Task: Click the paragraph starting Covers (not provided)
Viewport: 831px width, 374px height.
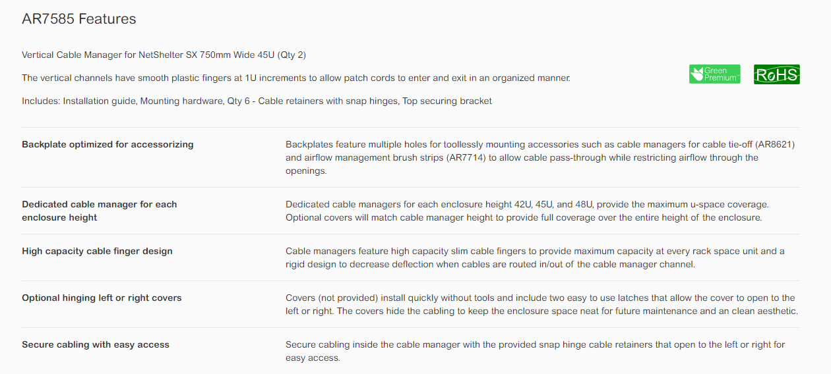Action: tap(541, 304)
